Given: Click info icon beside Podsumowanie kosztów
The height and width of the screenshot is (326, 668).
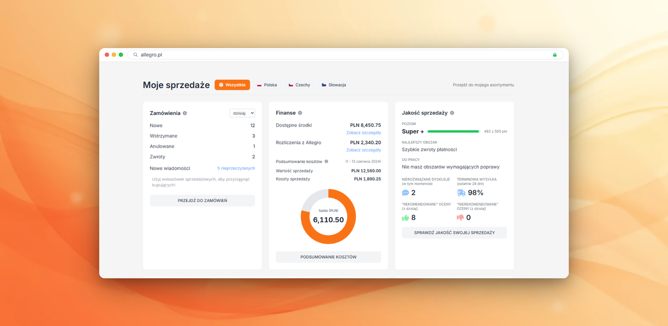Looking at the screenshot, I should [327, 161].
